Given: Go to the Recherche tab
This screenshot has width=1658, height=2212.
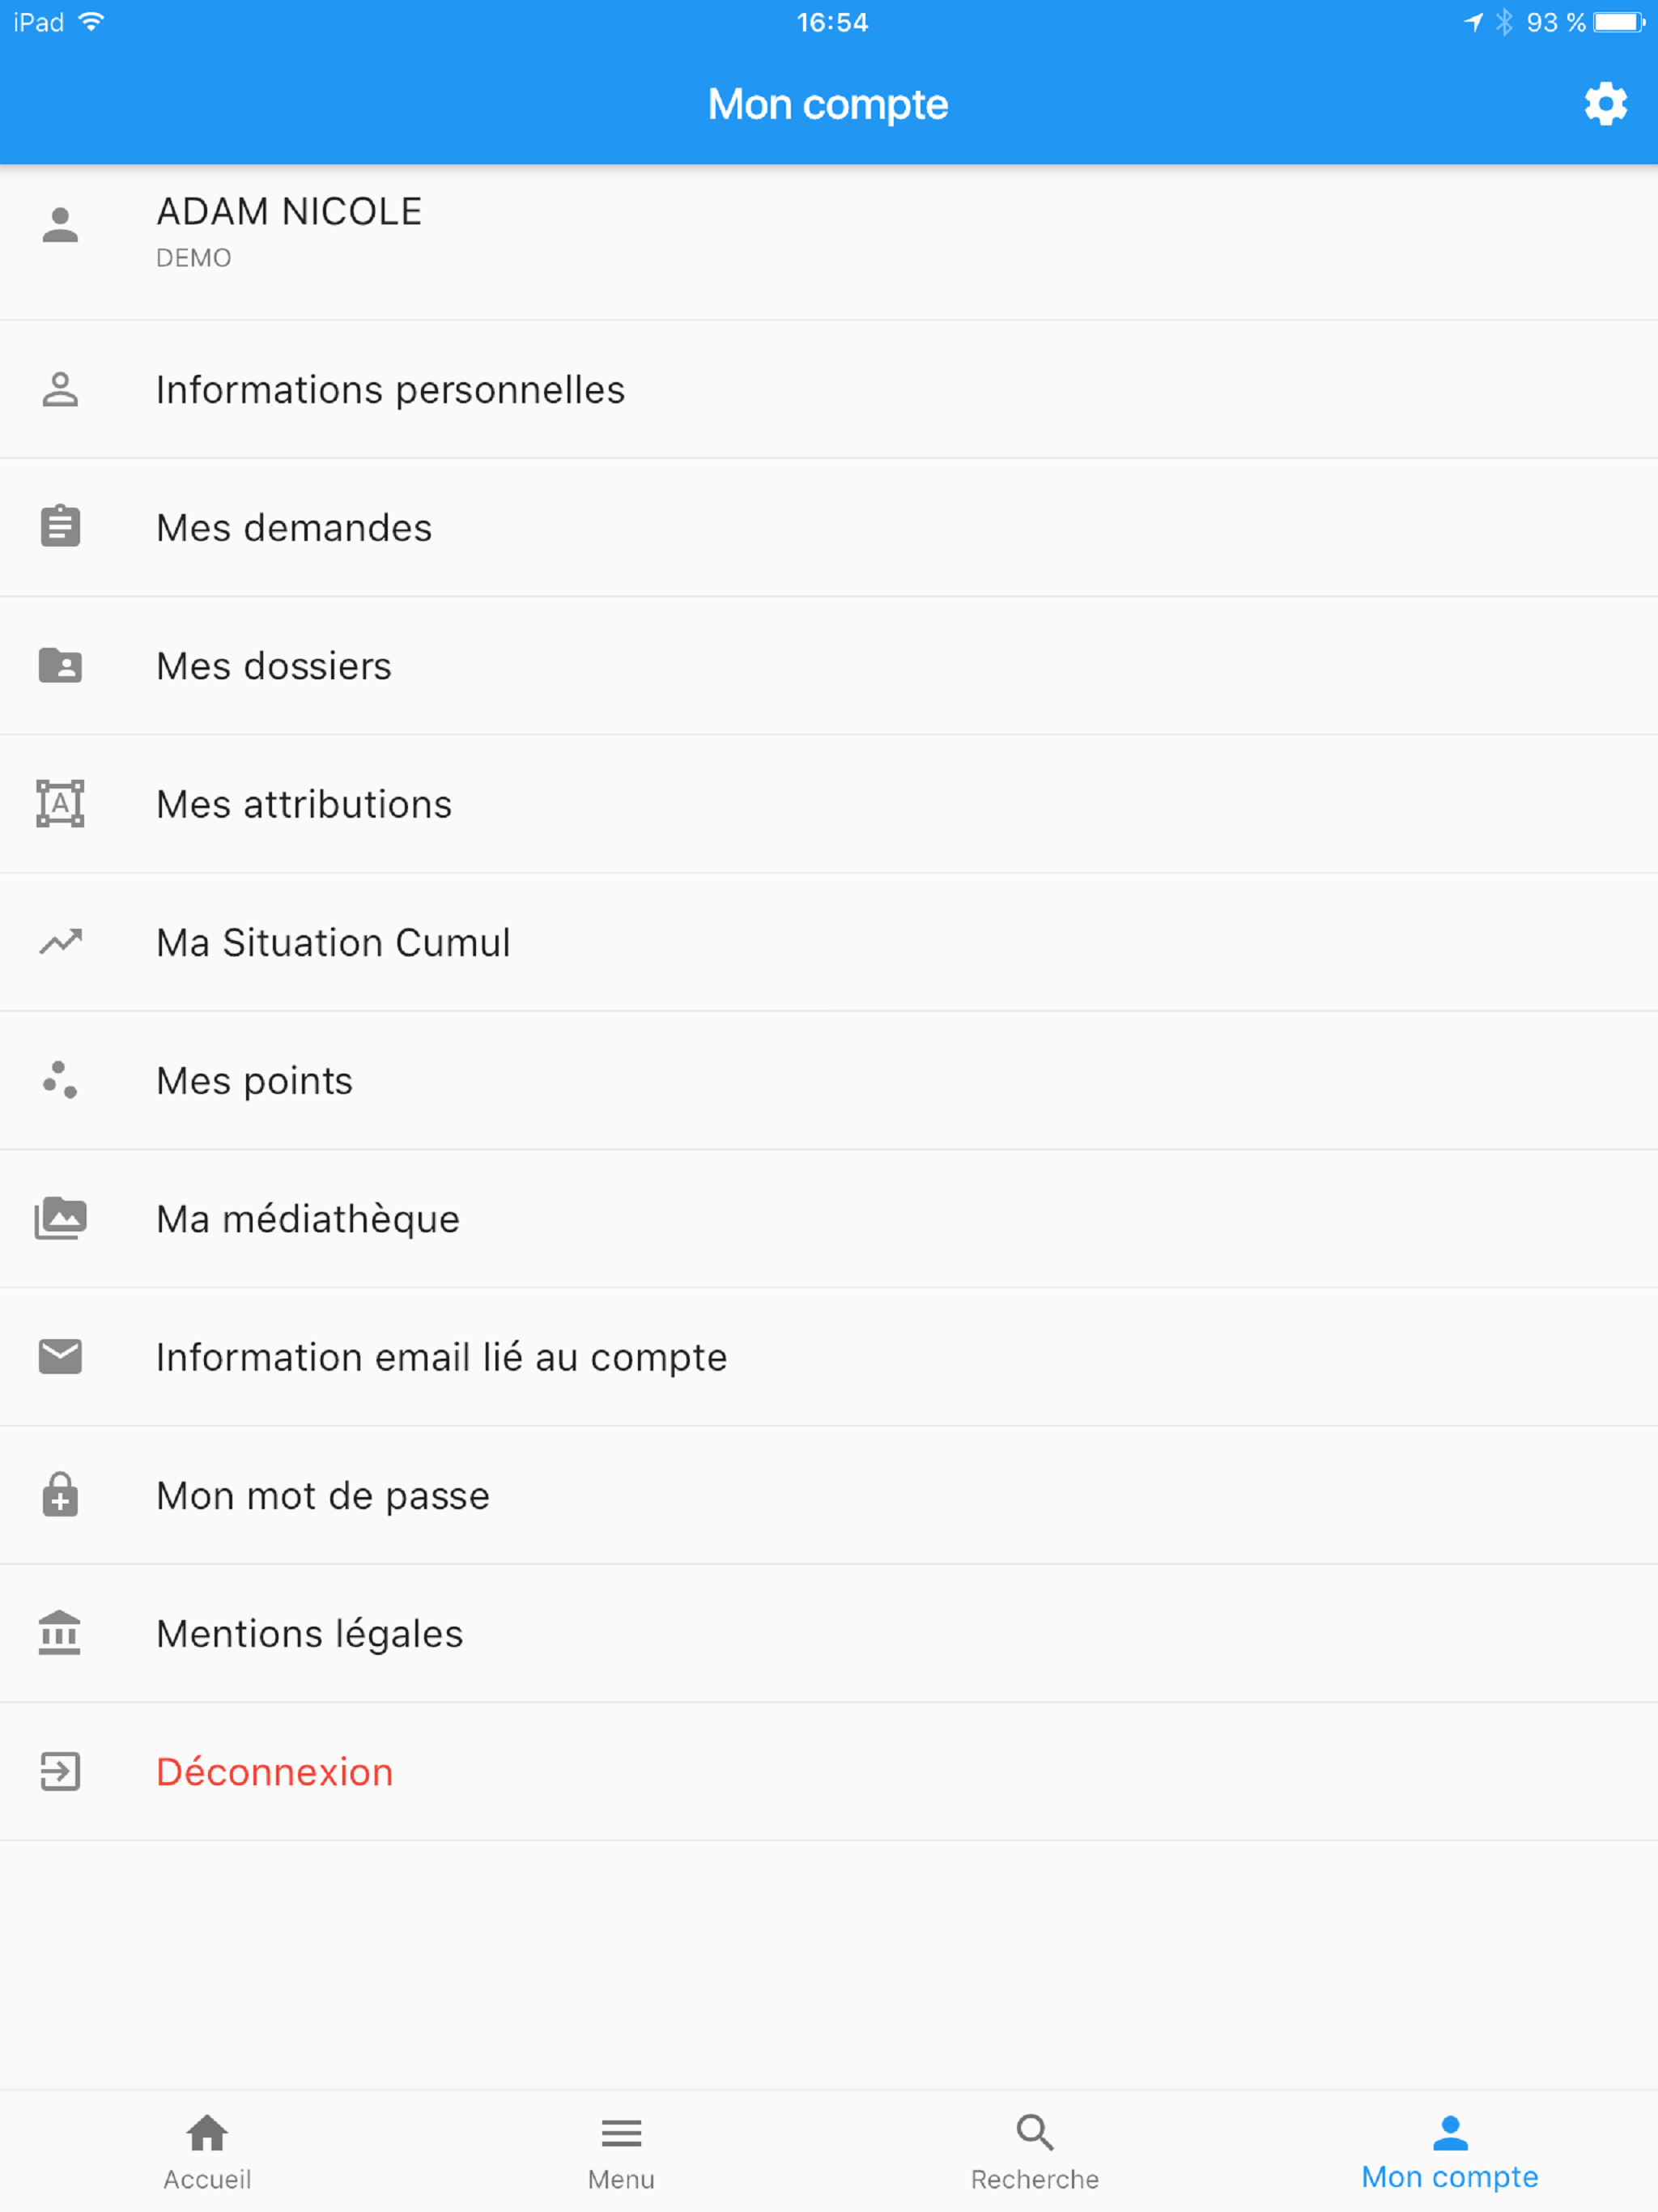Looking at the screenshot, I should (x=1035, y=2151).
